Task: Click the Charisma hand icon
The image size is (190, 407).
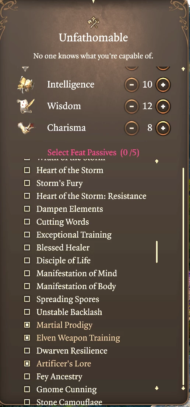Action: pyautogui.click(x=26, y=128)
